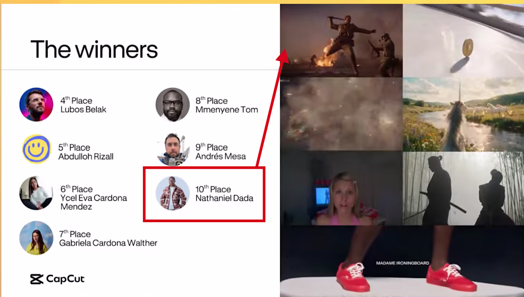Viewport: 524px width, 297px height.
Task: Click the "5th Place" label
Action: (74, 147)
